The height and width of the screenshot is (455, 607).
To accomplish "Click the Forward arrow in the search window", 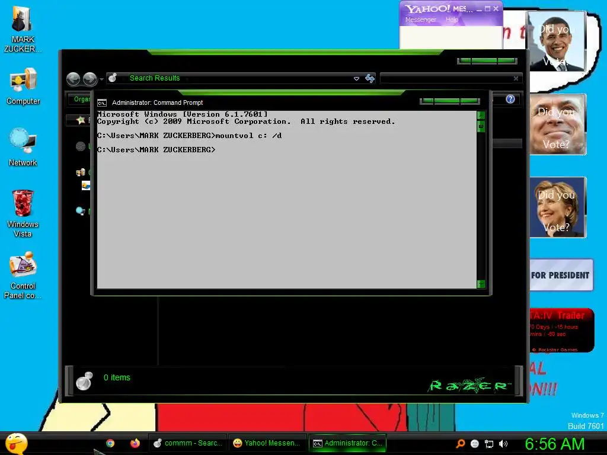I will point(90,79).
